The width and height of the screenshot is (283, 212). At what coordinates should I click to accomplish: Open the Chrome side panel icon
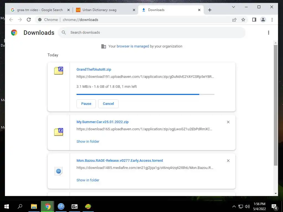tap(254, 20)
